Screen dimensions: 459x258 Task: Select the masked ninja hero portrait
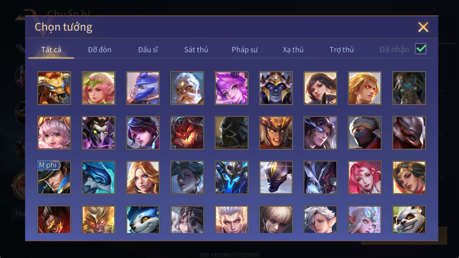(x=365, y=133)
